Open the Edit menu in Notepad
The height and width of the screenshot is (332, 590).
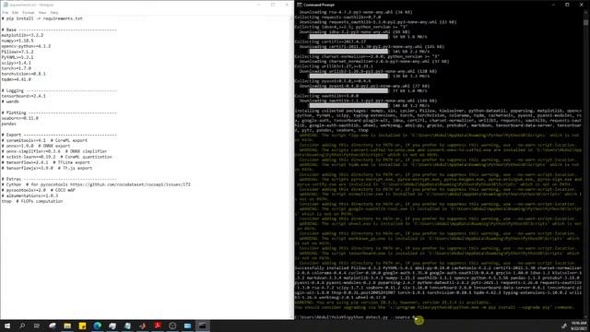15,12
